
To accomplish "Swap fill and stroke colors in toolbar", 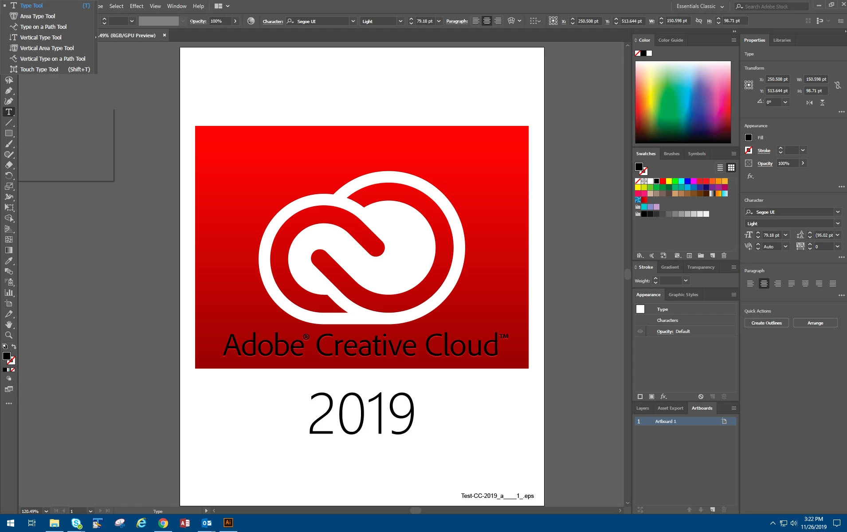I will click(x=14, y=347).
